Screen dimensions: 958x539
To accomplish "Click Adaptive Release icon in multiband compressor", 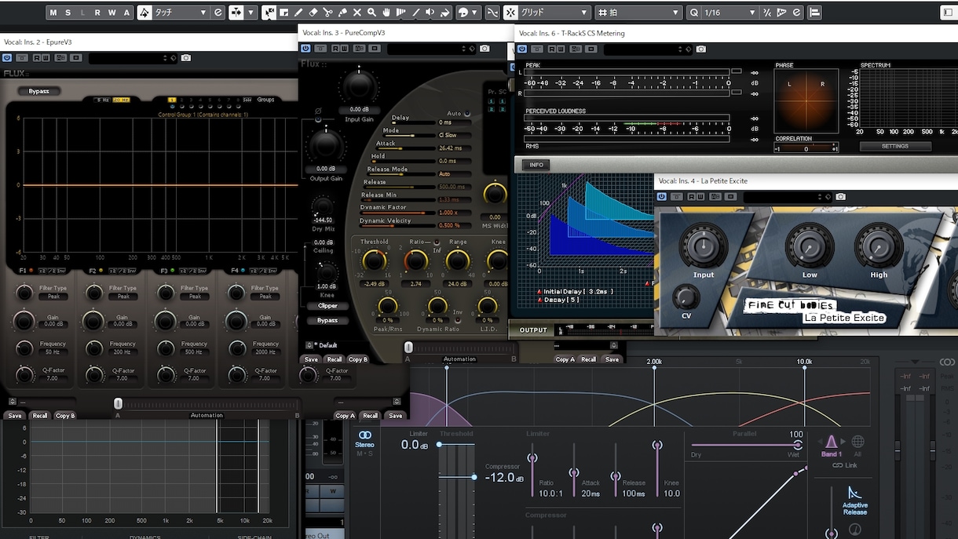I will coord(855,493).
